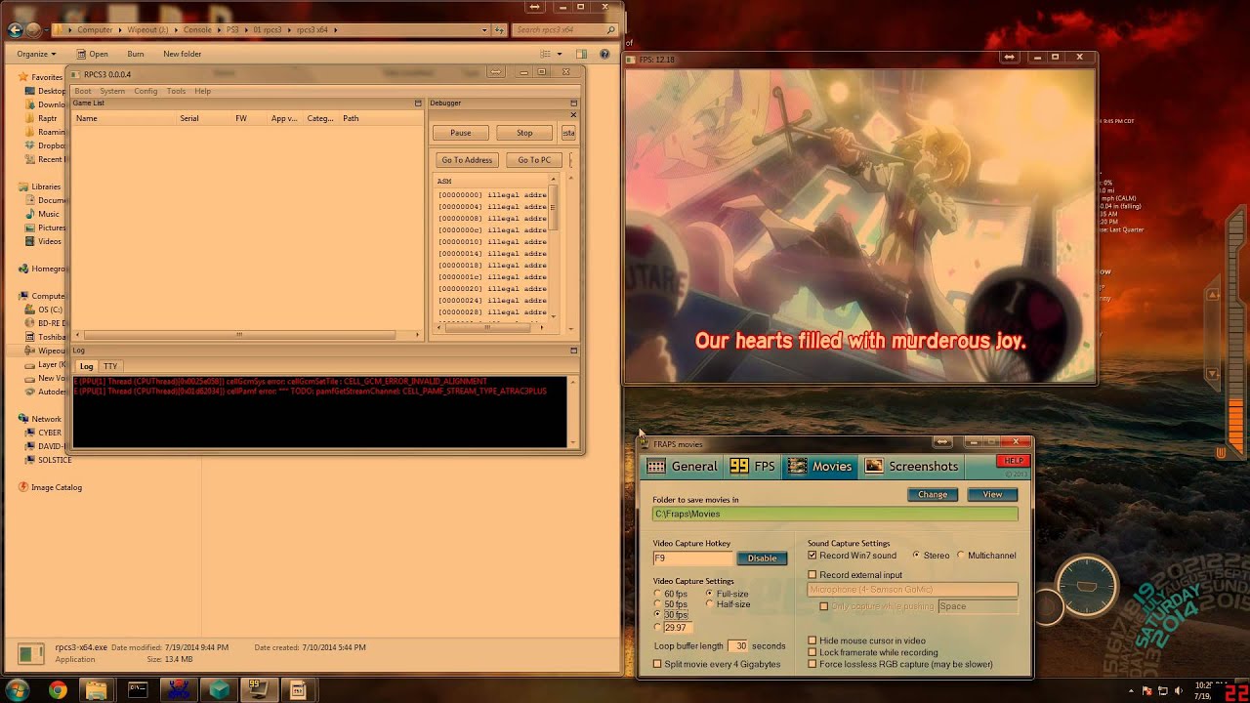Click Burn in the Explorer toolbar

click(x=135, y=54)
